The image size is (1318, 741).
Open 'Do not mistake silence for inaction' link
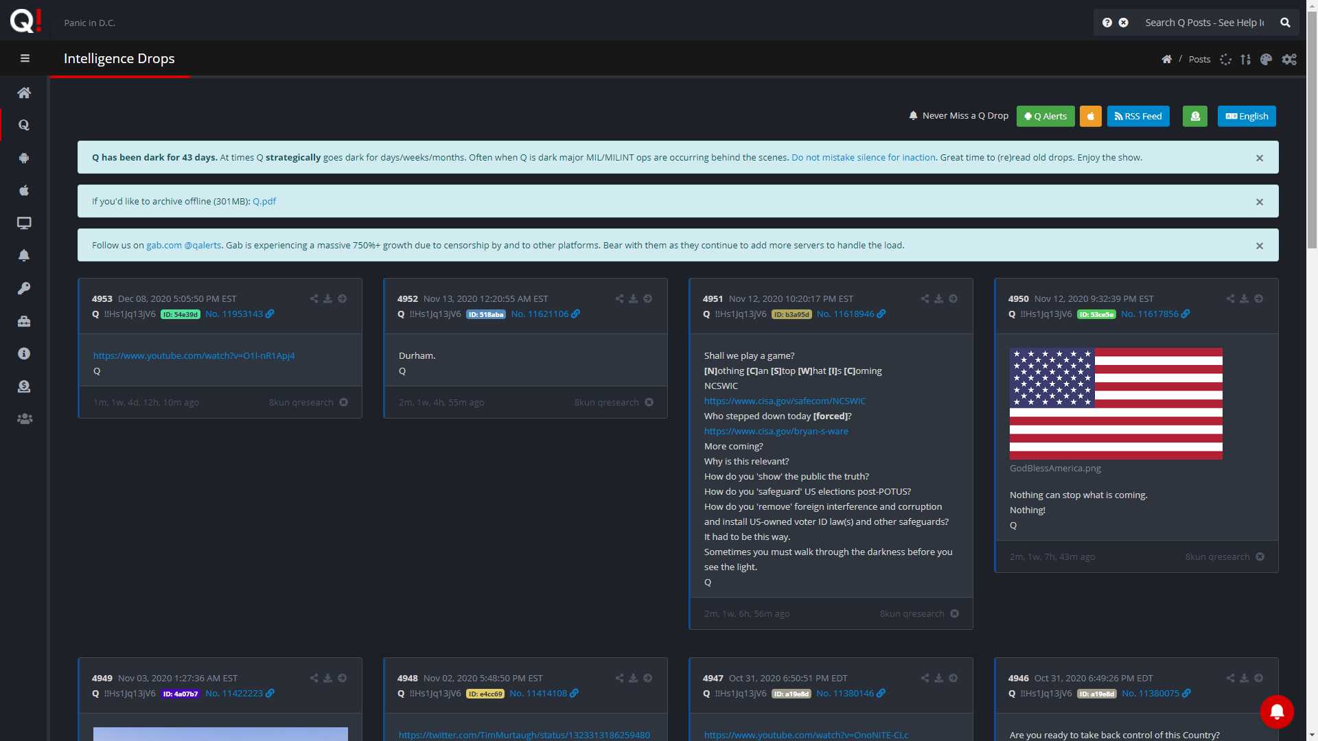coord(863,157)
